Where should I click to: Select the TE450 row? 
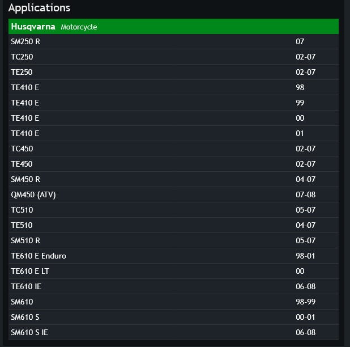pyautogui.click(x=173, y=164)
